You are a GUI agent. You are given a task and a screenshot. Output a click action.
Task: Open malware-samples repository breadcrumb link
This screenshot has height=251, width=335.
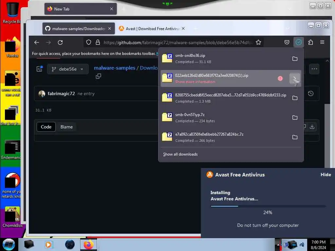pos(115,68)
